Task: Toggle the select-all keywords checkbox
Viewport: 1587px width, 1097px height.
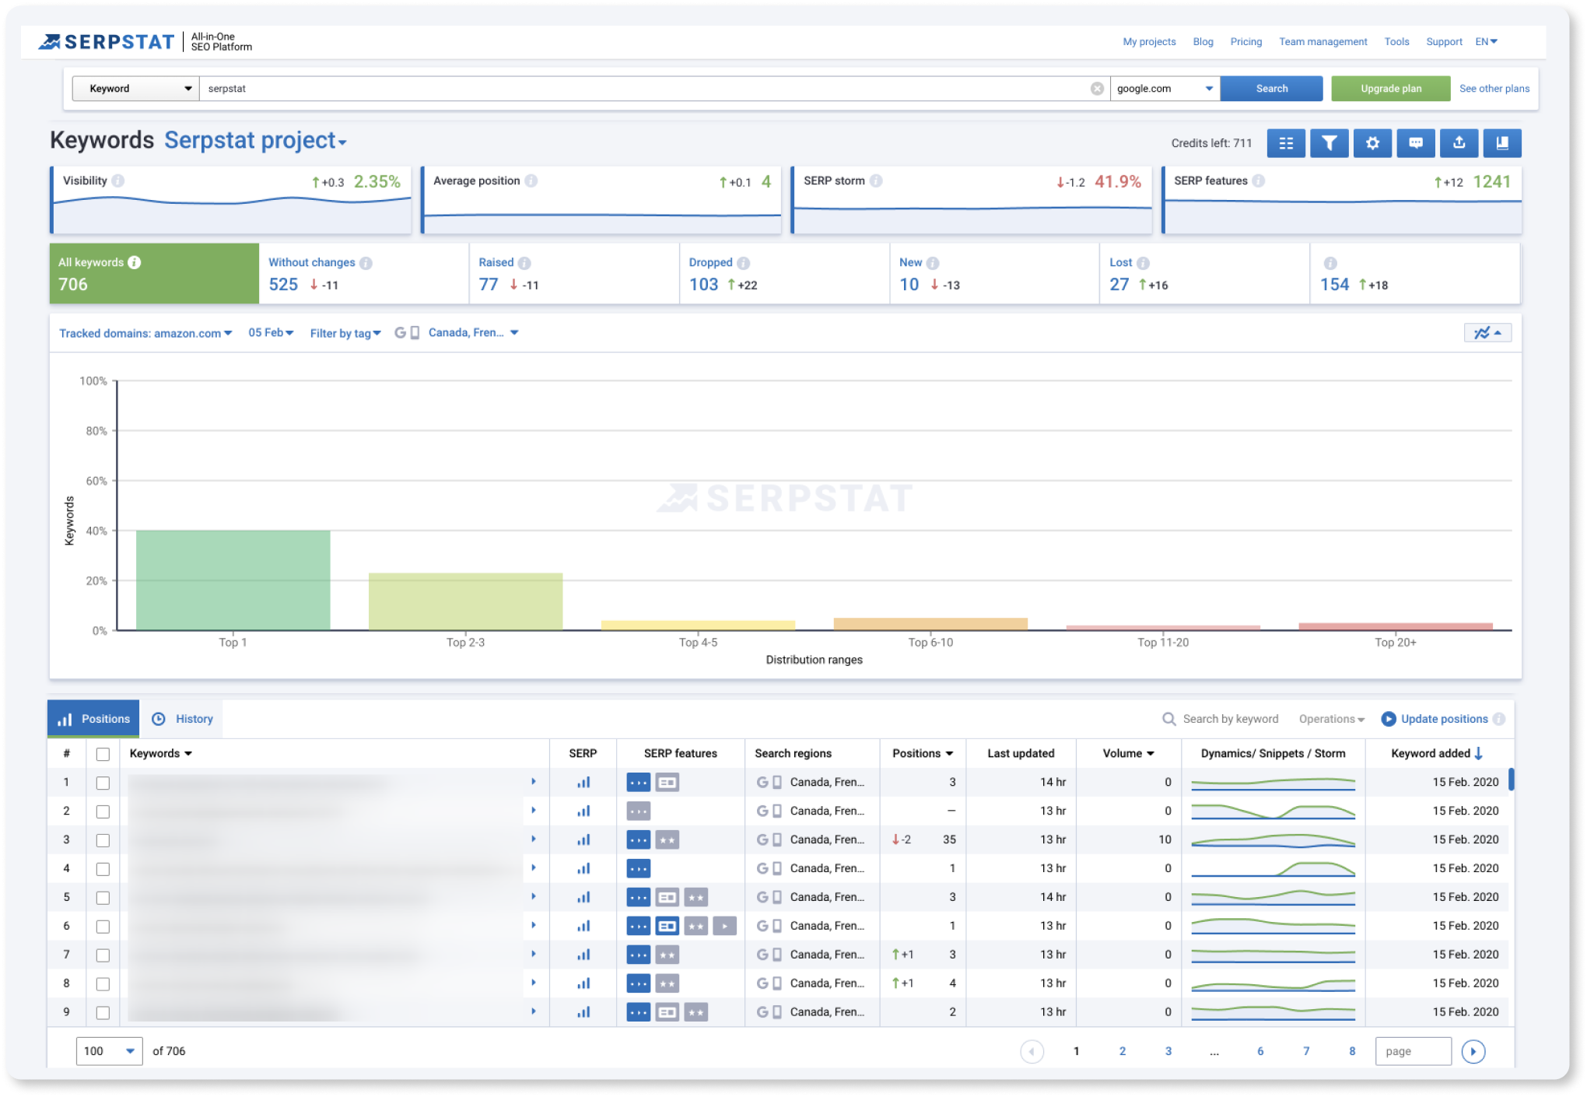Action: [103, 754]
